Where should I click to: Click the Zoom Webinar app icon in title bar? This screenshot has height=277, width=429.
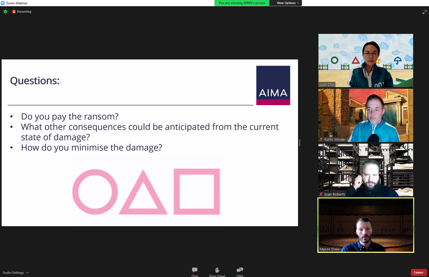click(x=3, y=3)
